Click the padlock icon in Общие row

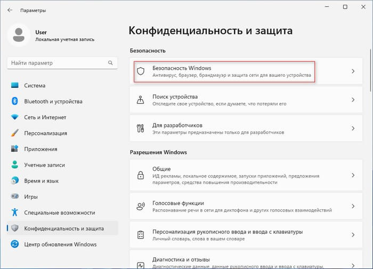tap(141, 175)
